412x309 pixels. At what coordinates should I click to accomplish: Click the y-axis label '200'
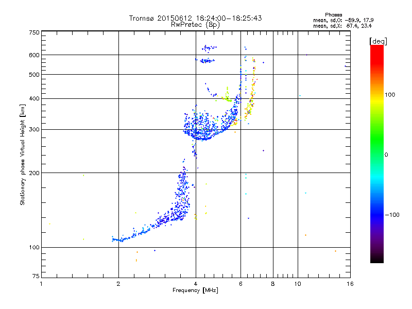34,173
